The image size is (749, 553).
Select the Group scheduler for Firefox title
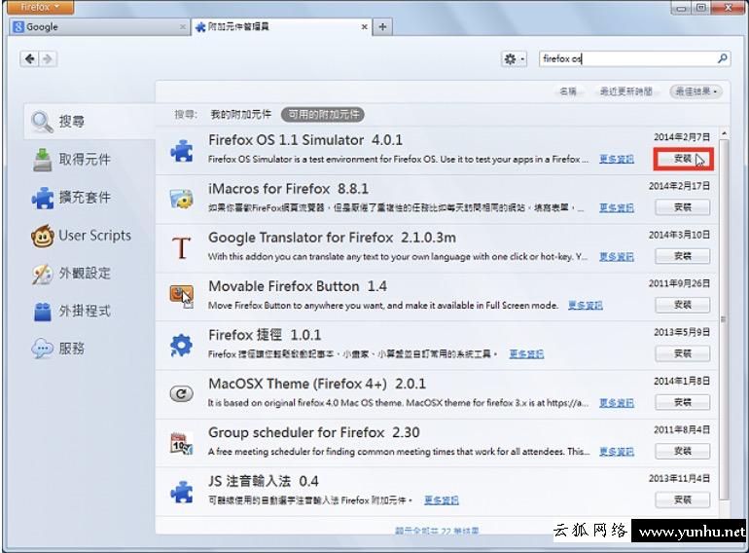pyautogui.click(x=314, y=432)
